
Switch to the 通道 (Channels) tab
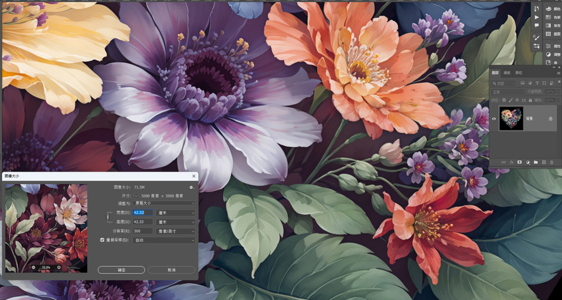[507, 73]
